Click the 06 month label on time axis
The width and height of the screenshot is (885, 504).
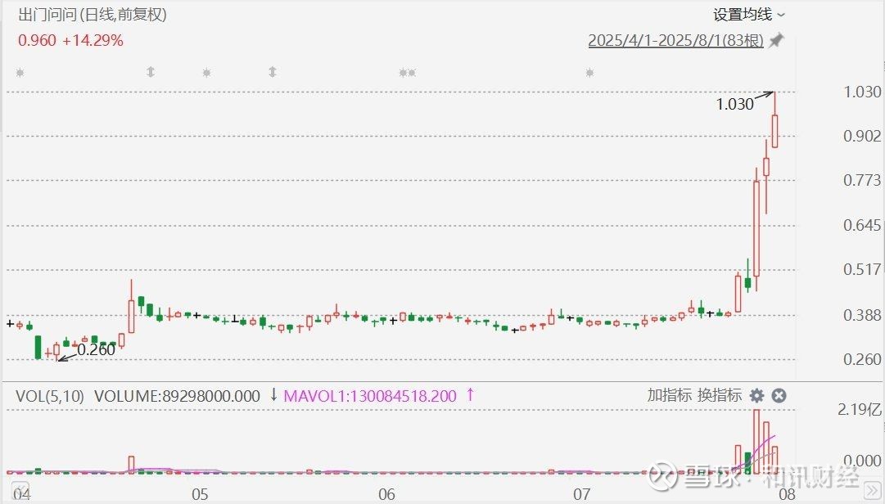point(386,494)
